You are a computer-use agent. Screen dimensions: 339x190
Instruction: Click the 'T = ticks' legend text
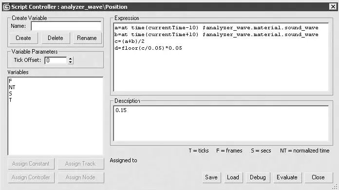pos(199,151)
